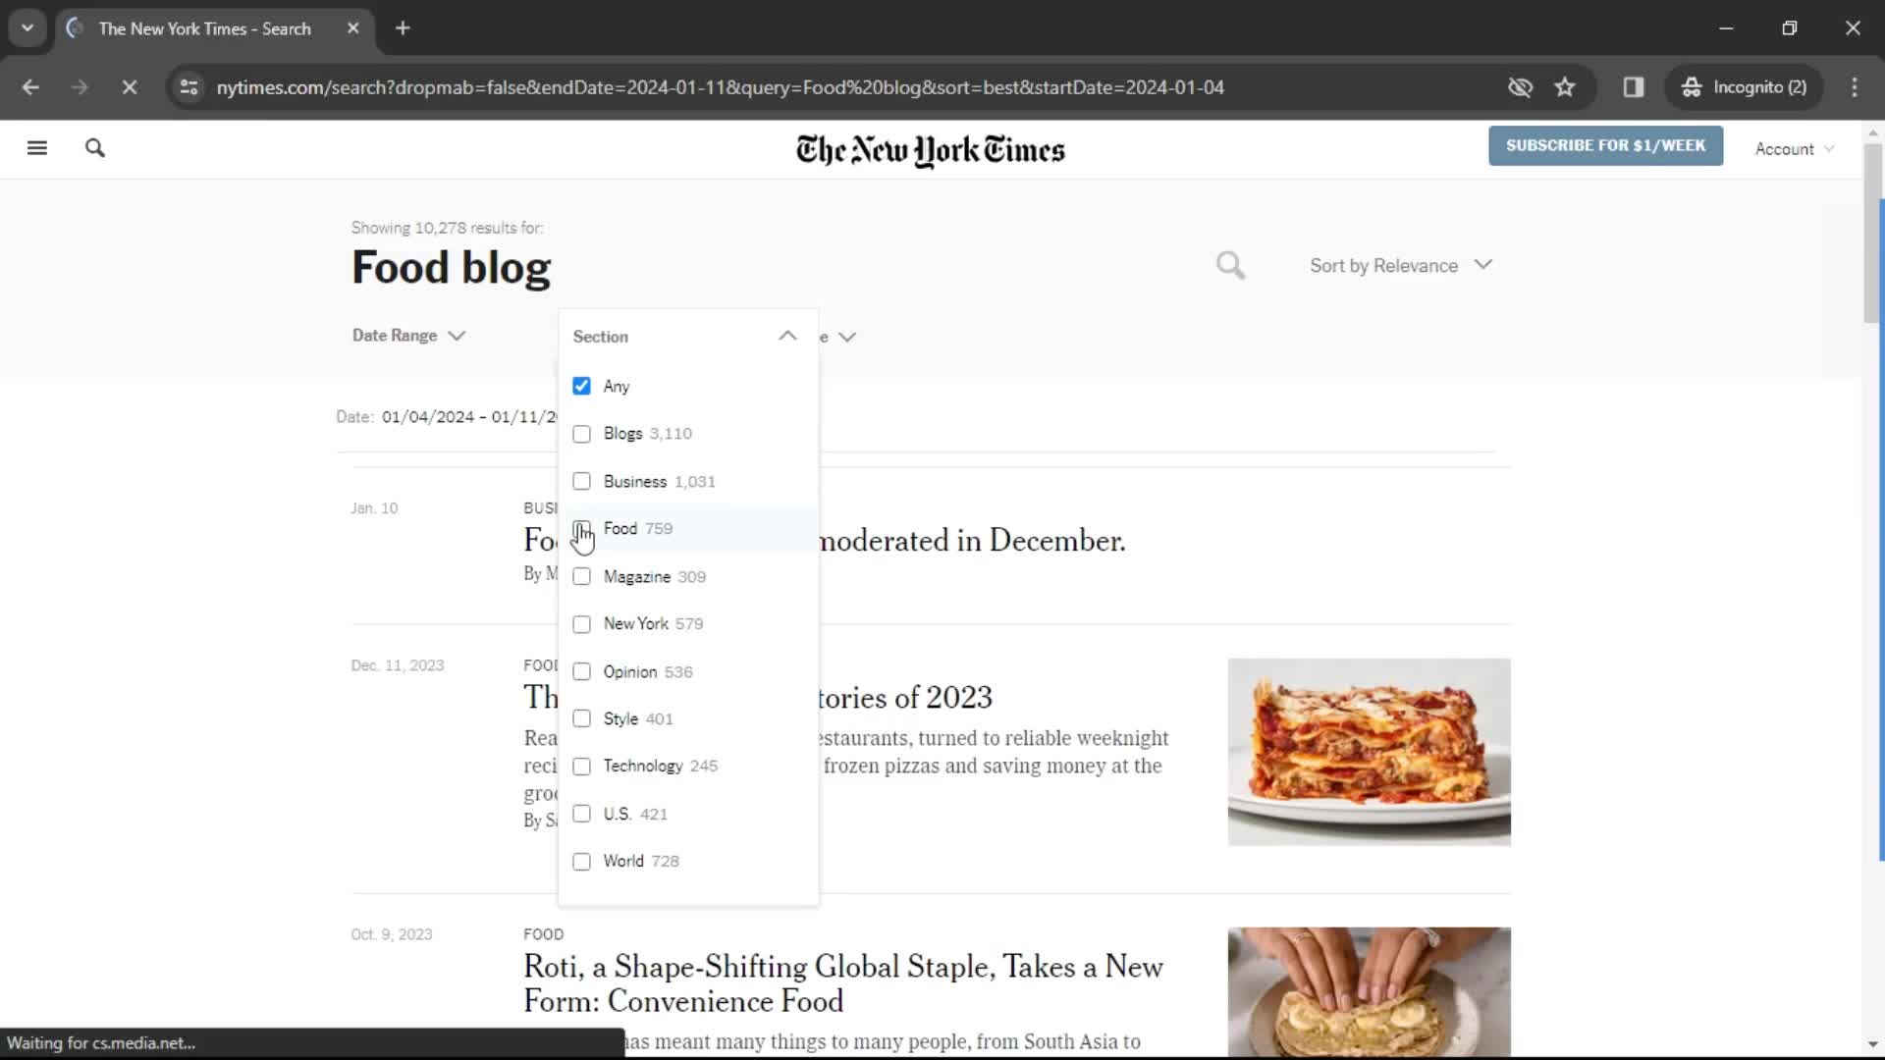
Task: Click the scrollbar down arrow
Action: 1872,1045
